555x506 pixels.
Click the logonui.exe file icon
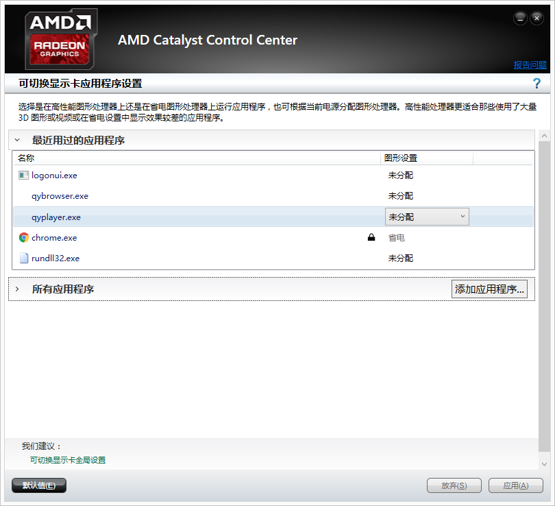coord(24,176)
